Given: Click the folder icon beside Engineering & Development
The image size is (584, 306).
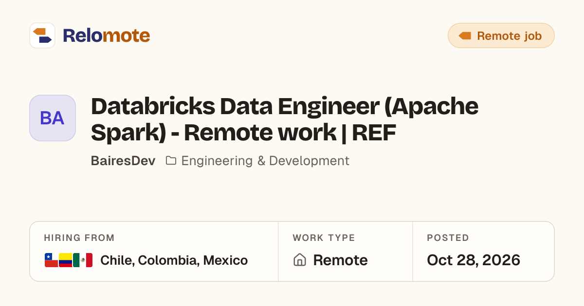Looking at the screenshot, I should (171, 161).
